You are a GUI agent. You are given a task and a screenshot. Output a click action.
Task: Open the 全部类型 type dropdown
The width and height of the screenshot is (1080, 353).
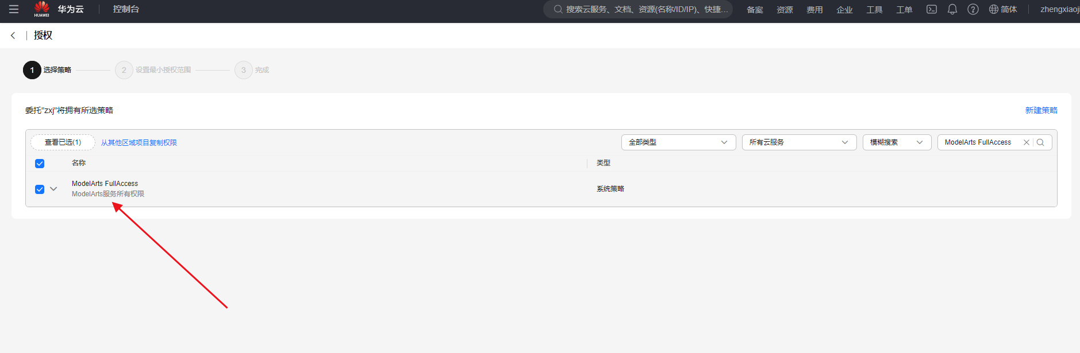679,142
